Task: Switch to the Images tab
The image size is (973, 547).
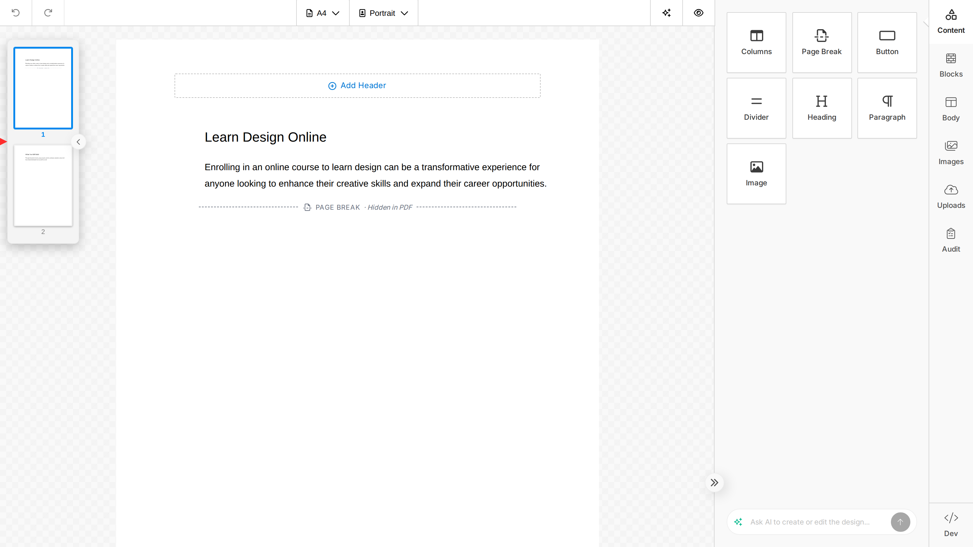Action: [951, 153]
